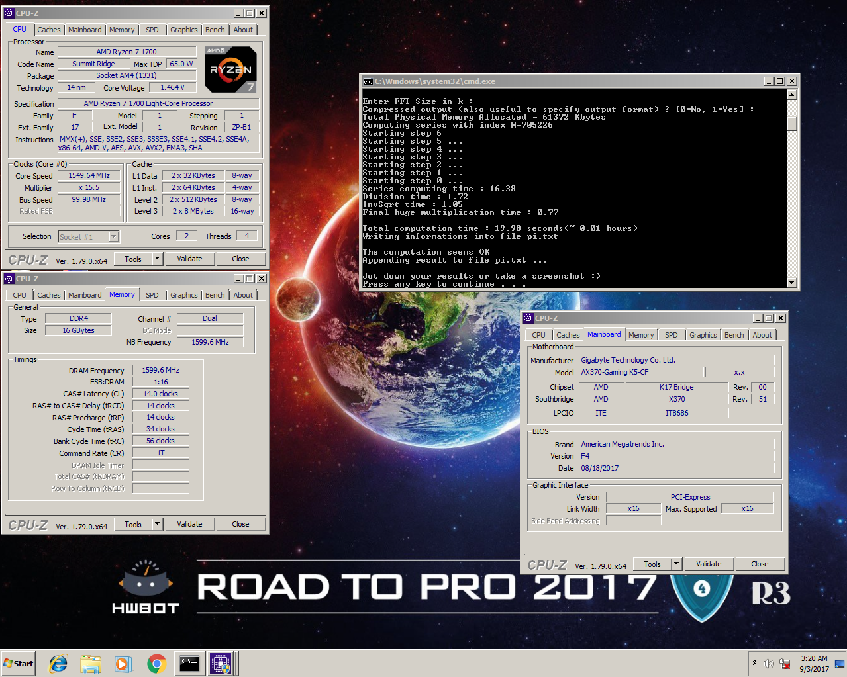This screenshot has height=677, width=847.
Task: Show hidden system tray icons
Action: point(754,663)
